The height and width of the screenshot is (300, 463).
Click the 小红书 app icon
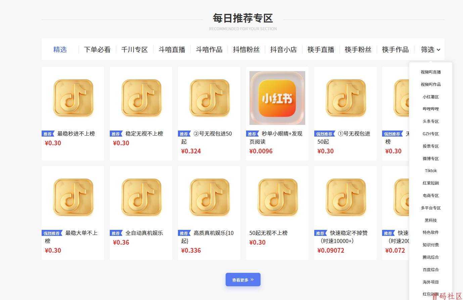(x=277, y=98)
